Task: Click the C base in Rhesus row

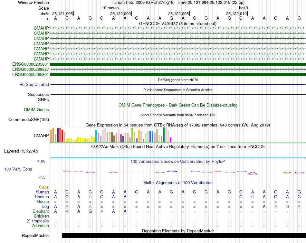Action: (x=90, y=197)
